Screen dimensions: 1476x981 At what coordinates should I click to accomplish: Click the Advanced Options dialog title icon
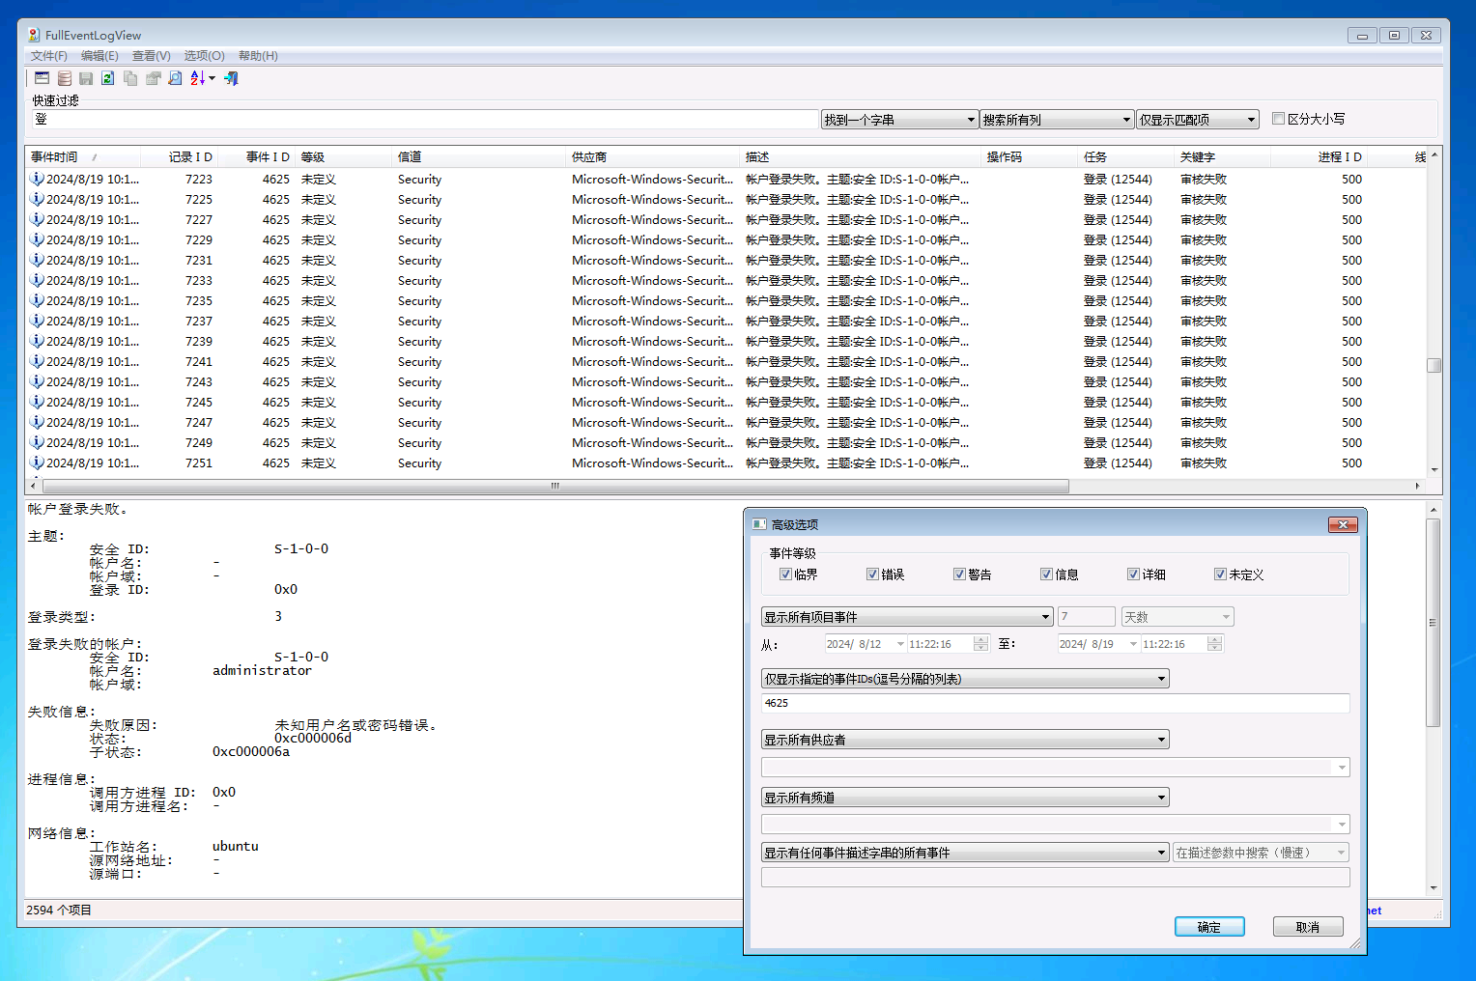(x=759, y=524)
